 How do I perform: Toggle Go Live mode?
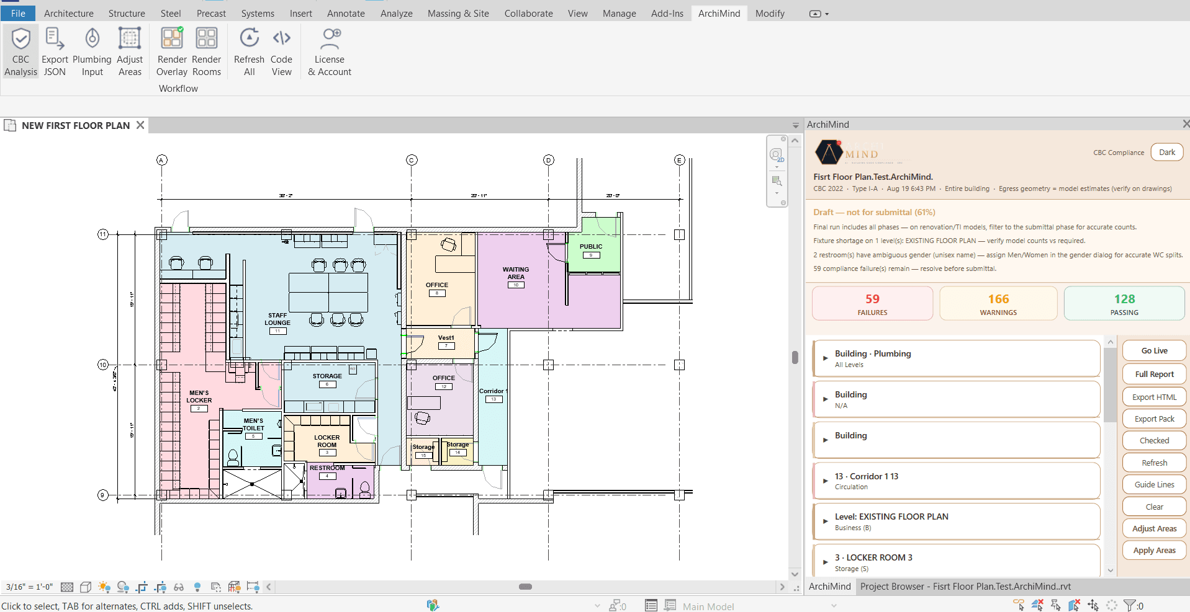click(1154, 350)
